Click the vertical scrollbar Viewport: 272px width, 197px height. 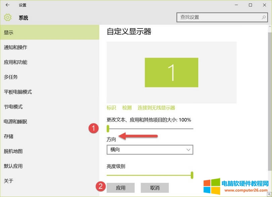[x=270, y=101]
